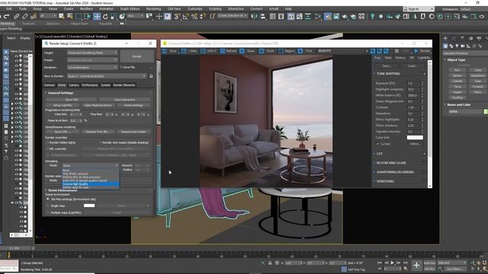Toggle the 3D Snaps tool
The height and width of the screenshot is (274, 488).
coord(177,17)
